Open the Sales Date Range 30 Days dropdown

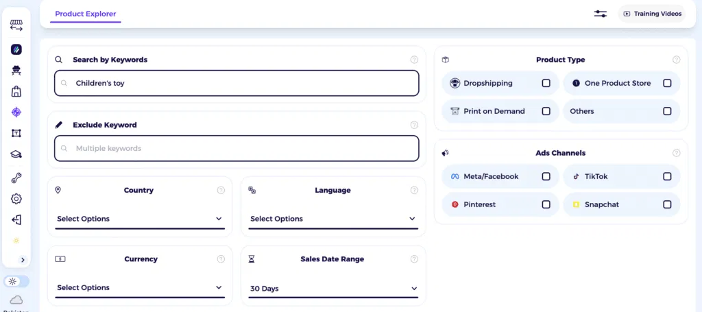click(333, 289)
